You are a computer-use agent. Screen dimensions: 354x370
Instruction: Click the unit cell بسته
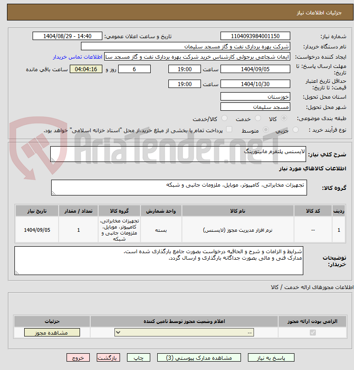tap(161, 230)
